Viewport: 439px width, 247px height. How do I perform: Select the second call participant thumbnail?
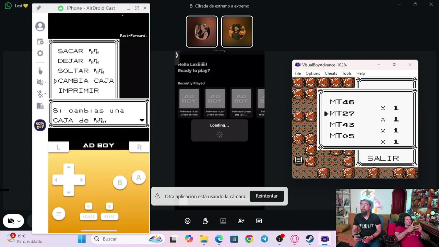[x=237, y=32]
